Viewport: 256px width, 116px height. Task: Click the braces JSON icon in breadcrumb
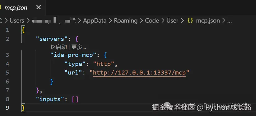tap(190, 20)
